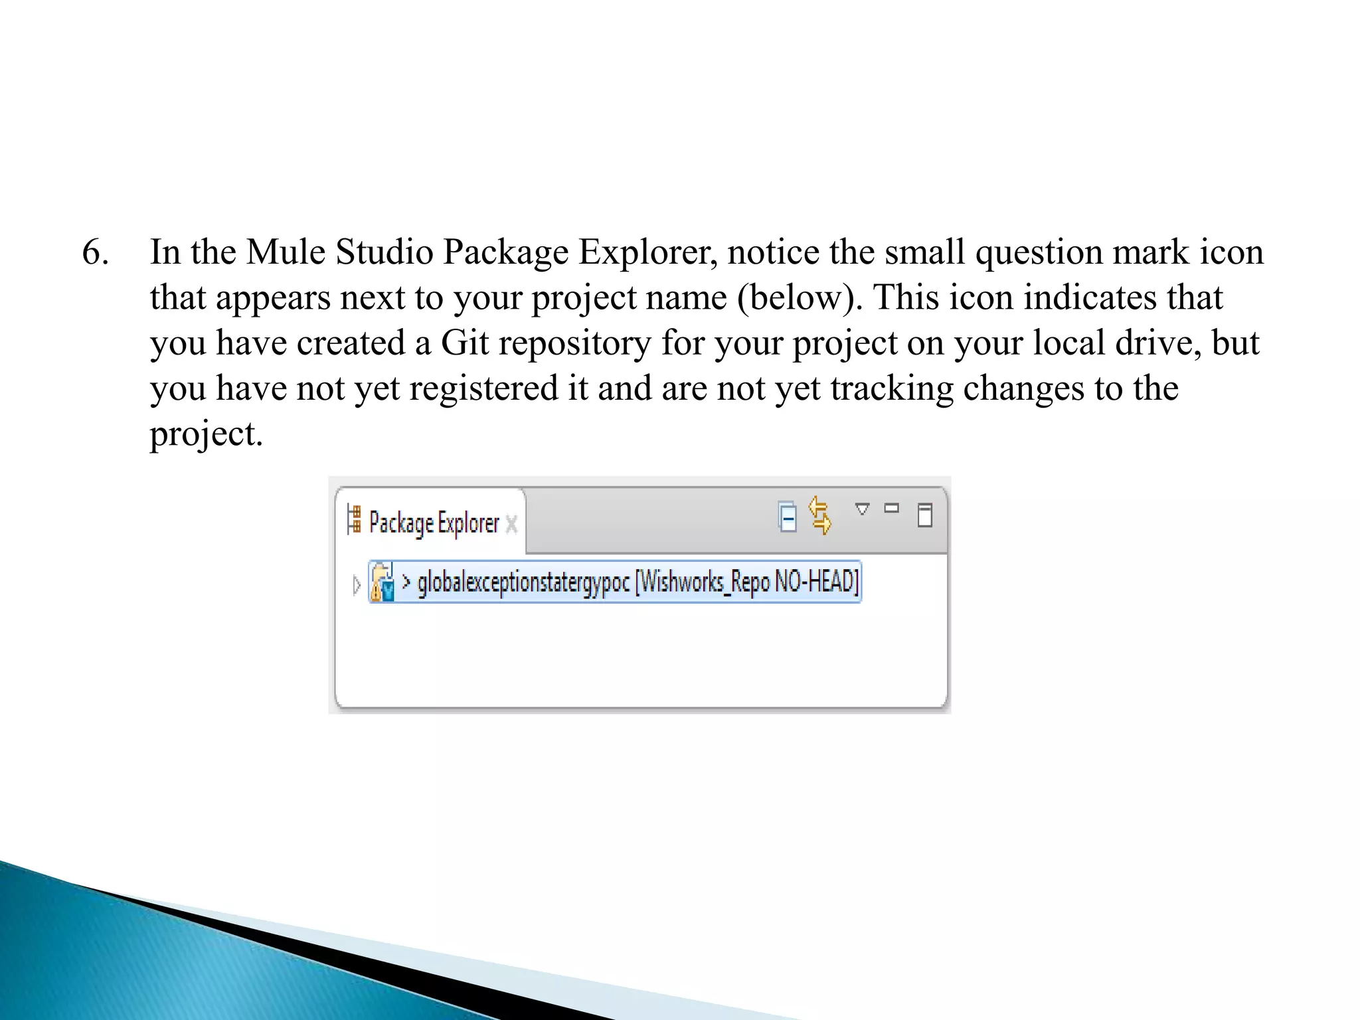The width and height of the screenshot is (1360, 1020).
Task: Toggle Link with Editor arrows icon
Action: pyautogui.click(x=820, y=516)
